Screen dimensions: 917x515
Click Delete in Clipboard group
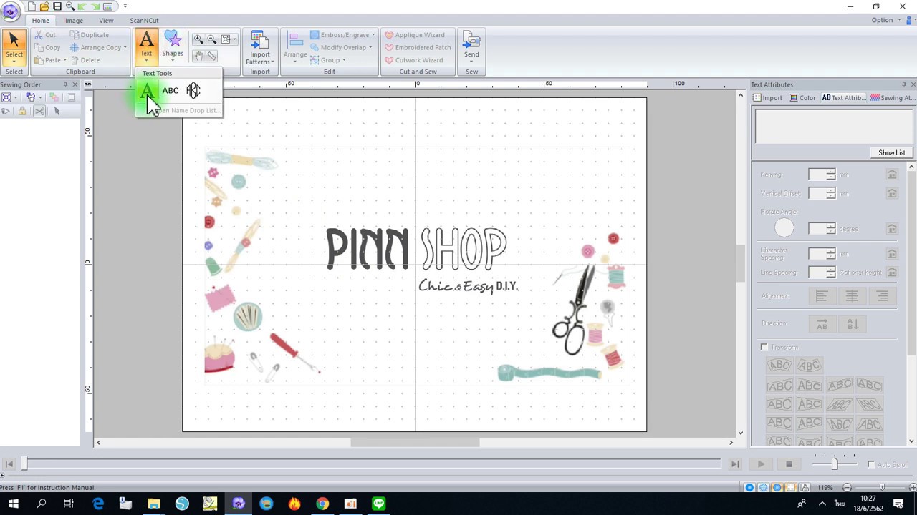click(x=85, y=60)
